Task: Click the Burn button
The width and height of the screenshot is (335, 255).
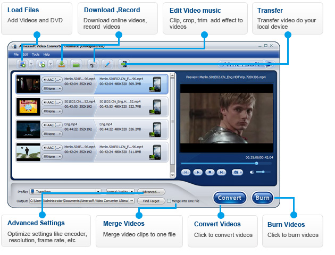Action: pos(262,198)
